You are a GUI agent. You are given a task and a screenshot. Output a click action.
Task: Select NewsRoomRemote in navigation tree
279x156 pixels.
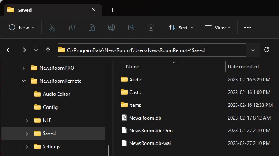[60, 81]
